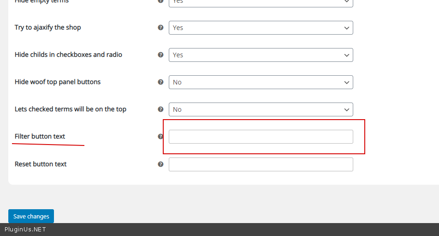Click into the Reset button text field
The width and height of the screenshot is (439, 236).
pyautogui.click(x=261, y=164)
